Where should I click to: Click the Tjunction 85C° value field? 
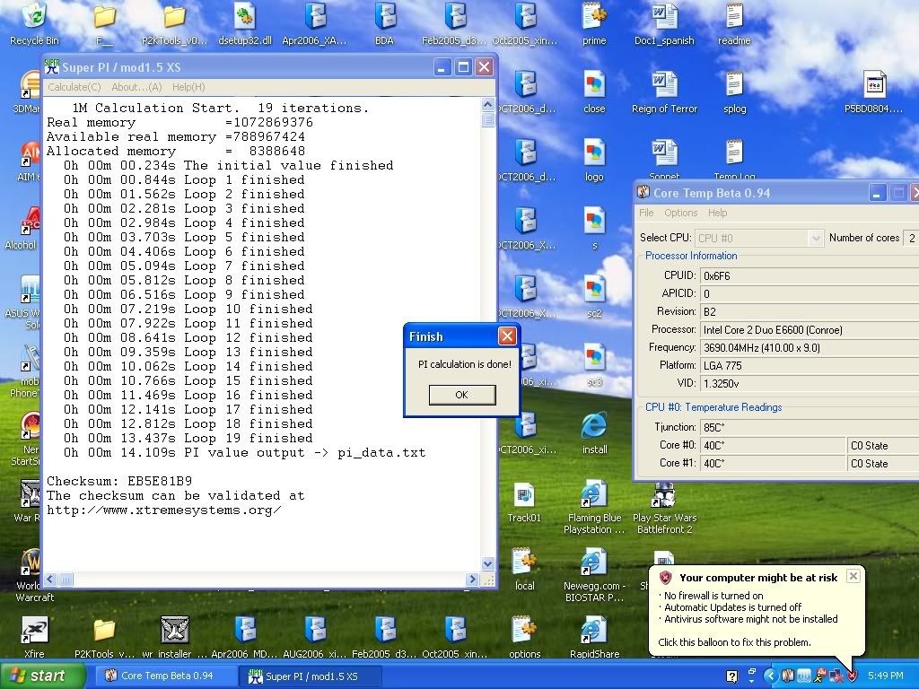(810, 428)
